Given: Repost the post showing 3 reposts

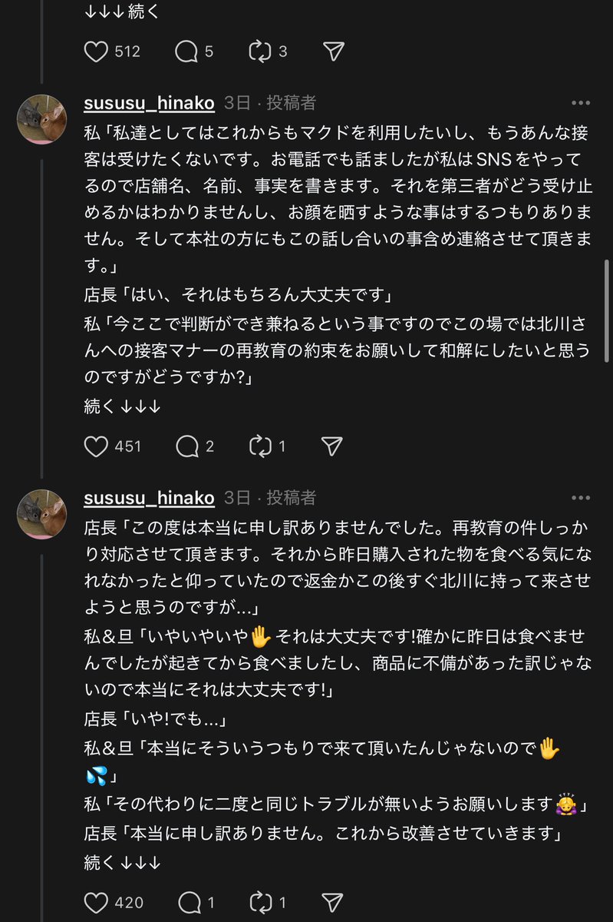Looking at the screenshot, I should [260, 51].
